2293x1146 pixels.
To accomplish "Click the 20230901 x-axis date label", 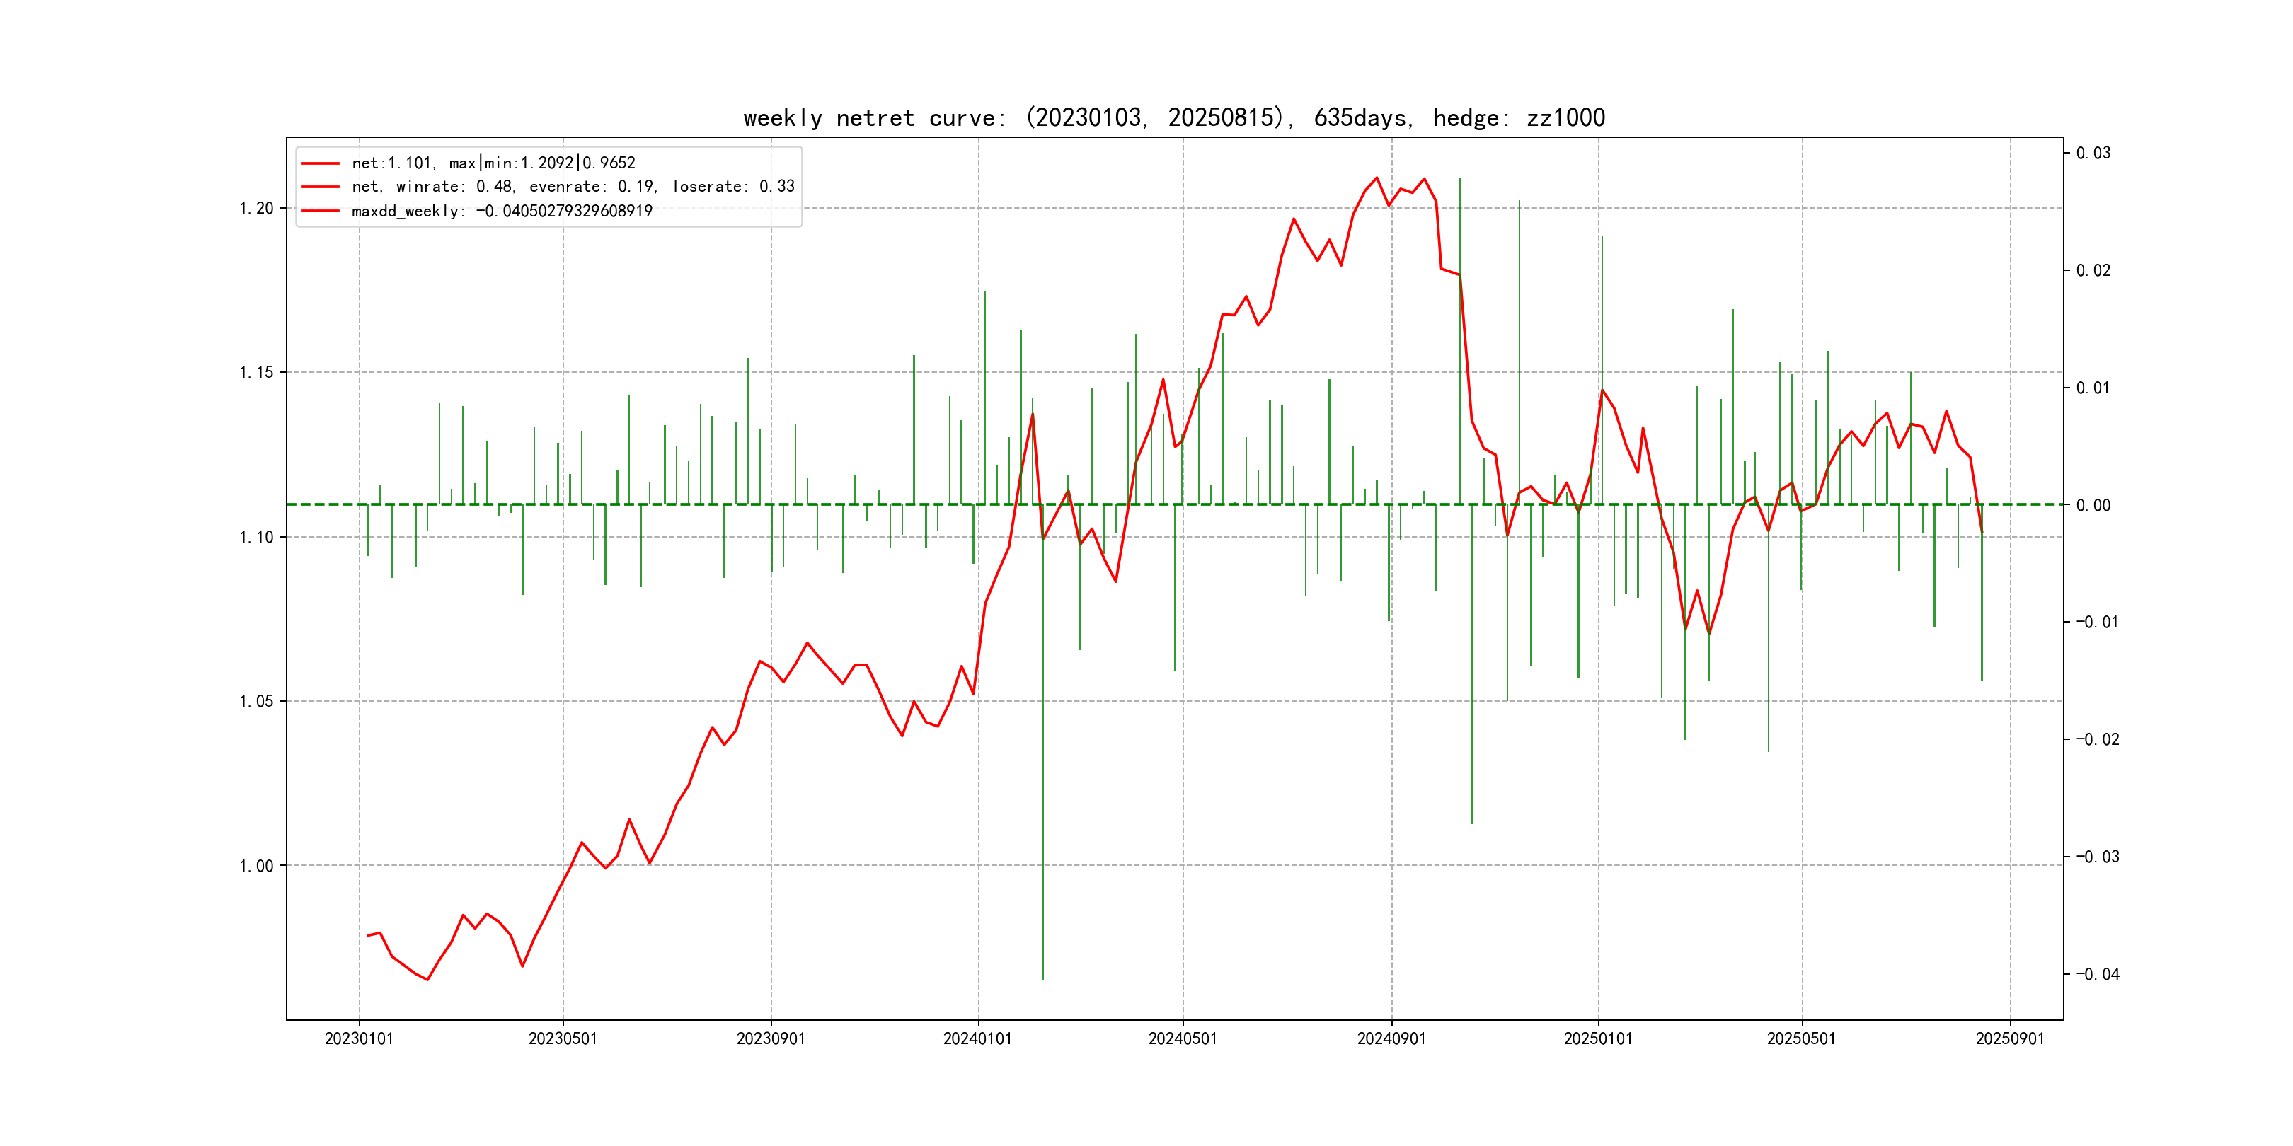I will (771, 1038).
